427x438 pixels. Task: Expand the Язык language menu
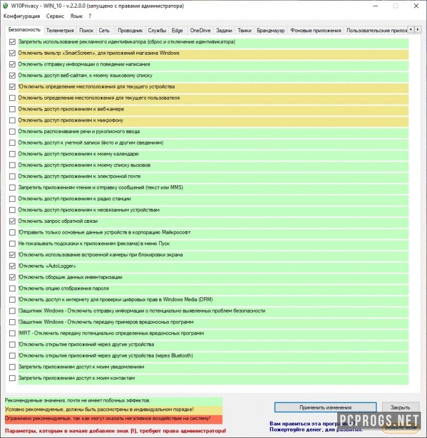[x=77, y=16]
